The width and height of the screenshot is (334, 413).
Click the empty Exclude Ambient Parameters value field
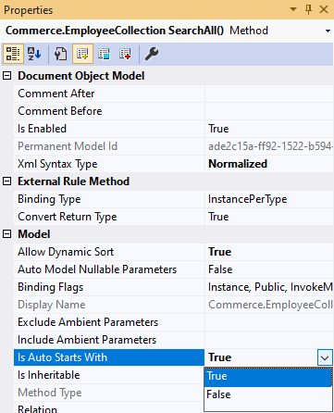(269, 322)
